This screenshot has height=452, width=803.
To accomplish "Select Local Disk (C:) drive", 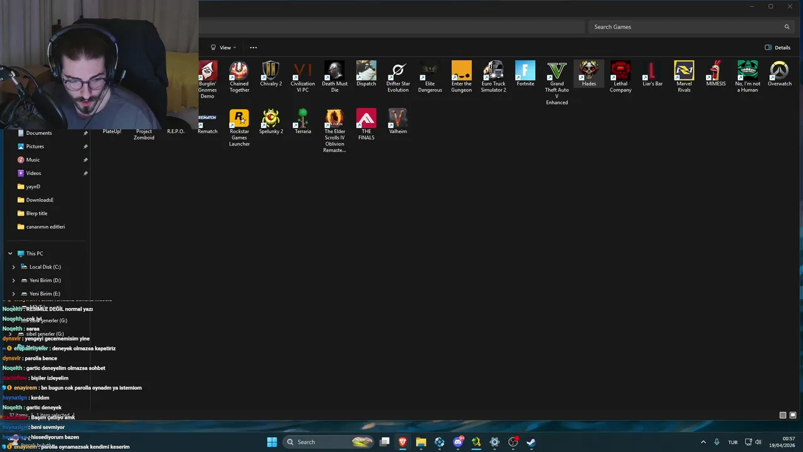I will (x=45, y=267).
